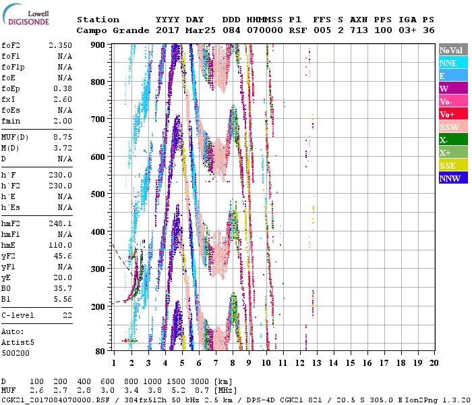The width and height of the screenshot is (472, 405).
Task: Pick the W purple legend swatch
Action: pos(451,88)
